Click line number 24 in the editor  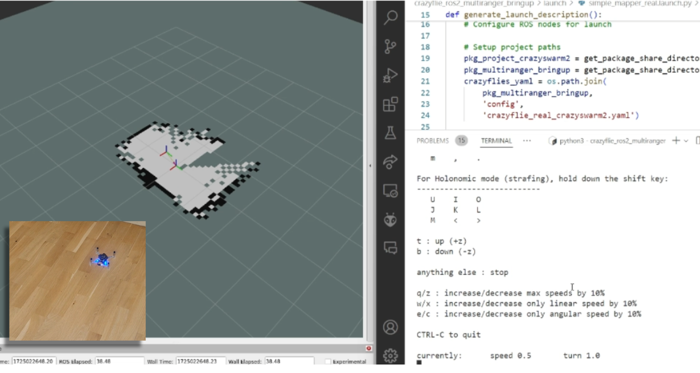(425, 115)
